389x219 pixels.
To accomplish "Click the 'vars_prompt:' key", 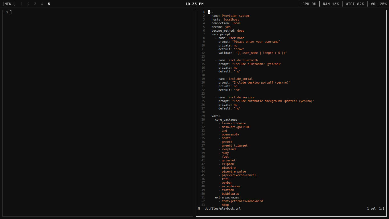I will point(222,35).
